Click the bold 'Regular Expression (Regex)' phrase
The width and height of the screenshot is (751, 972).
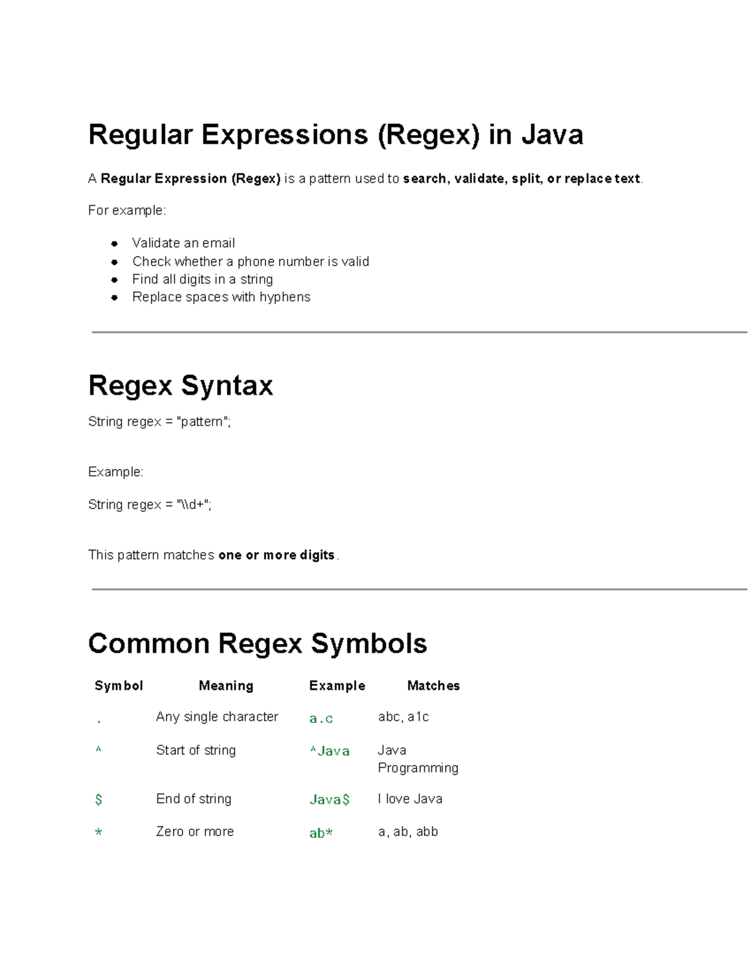(x=190, y=179)
